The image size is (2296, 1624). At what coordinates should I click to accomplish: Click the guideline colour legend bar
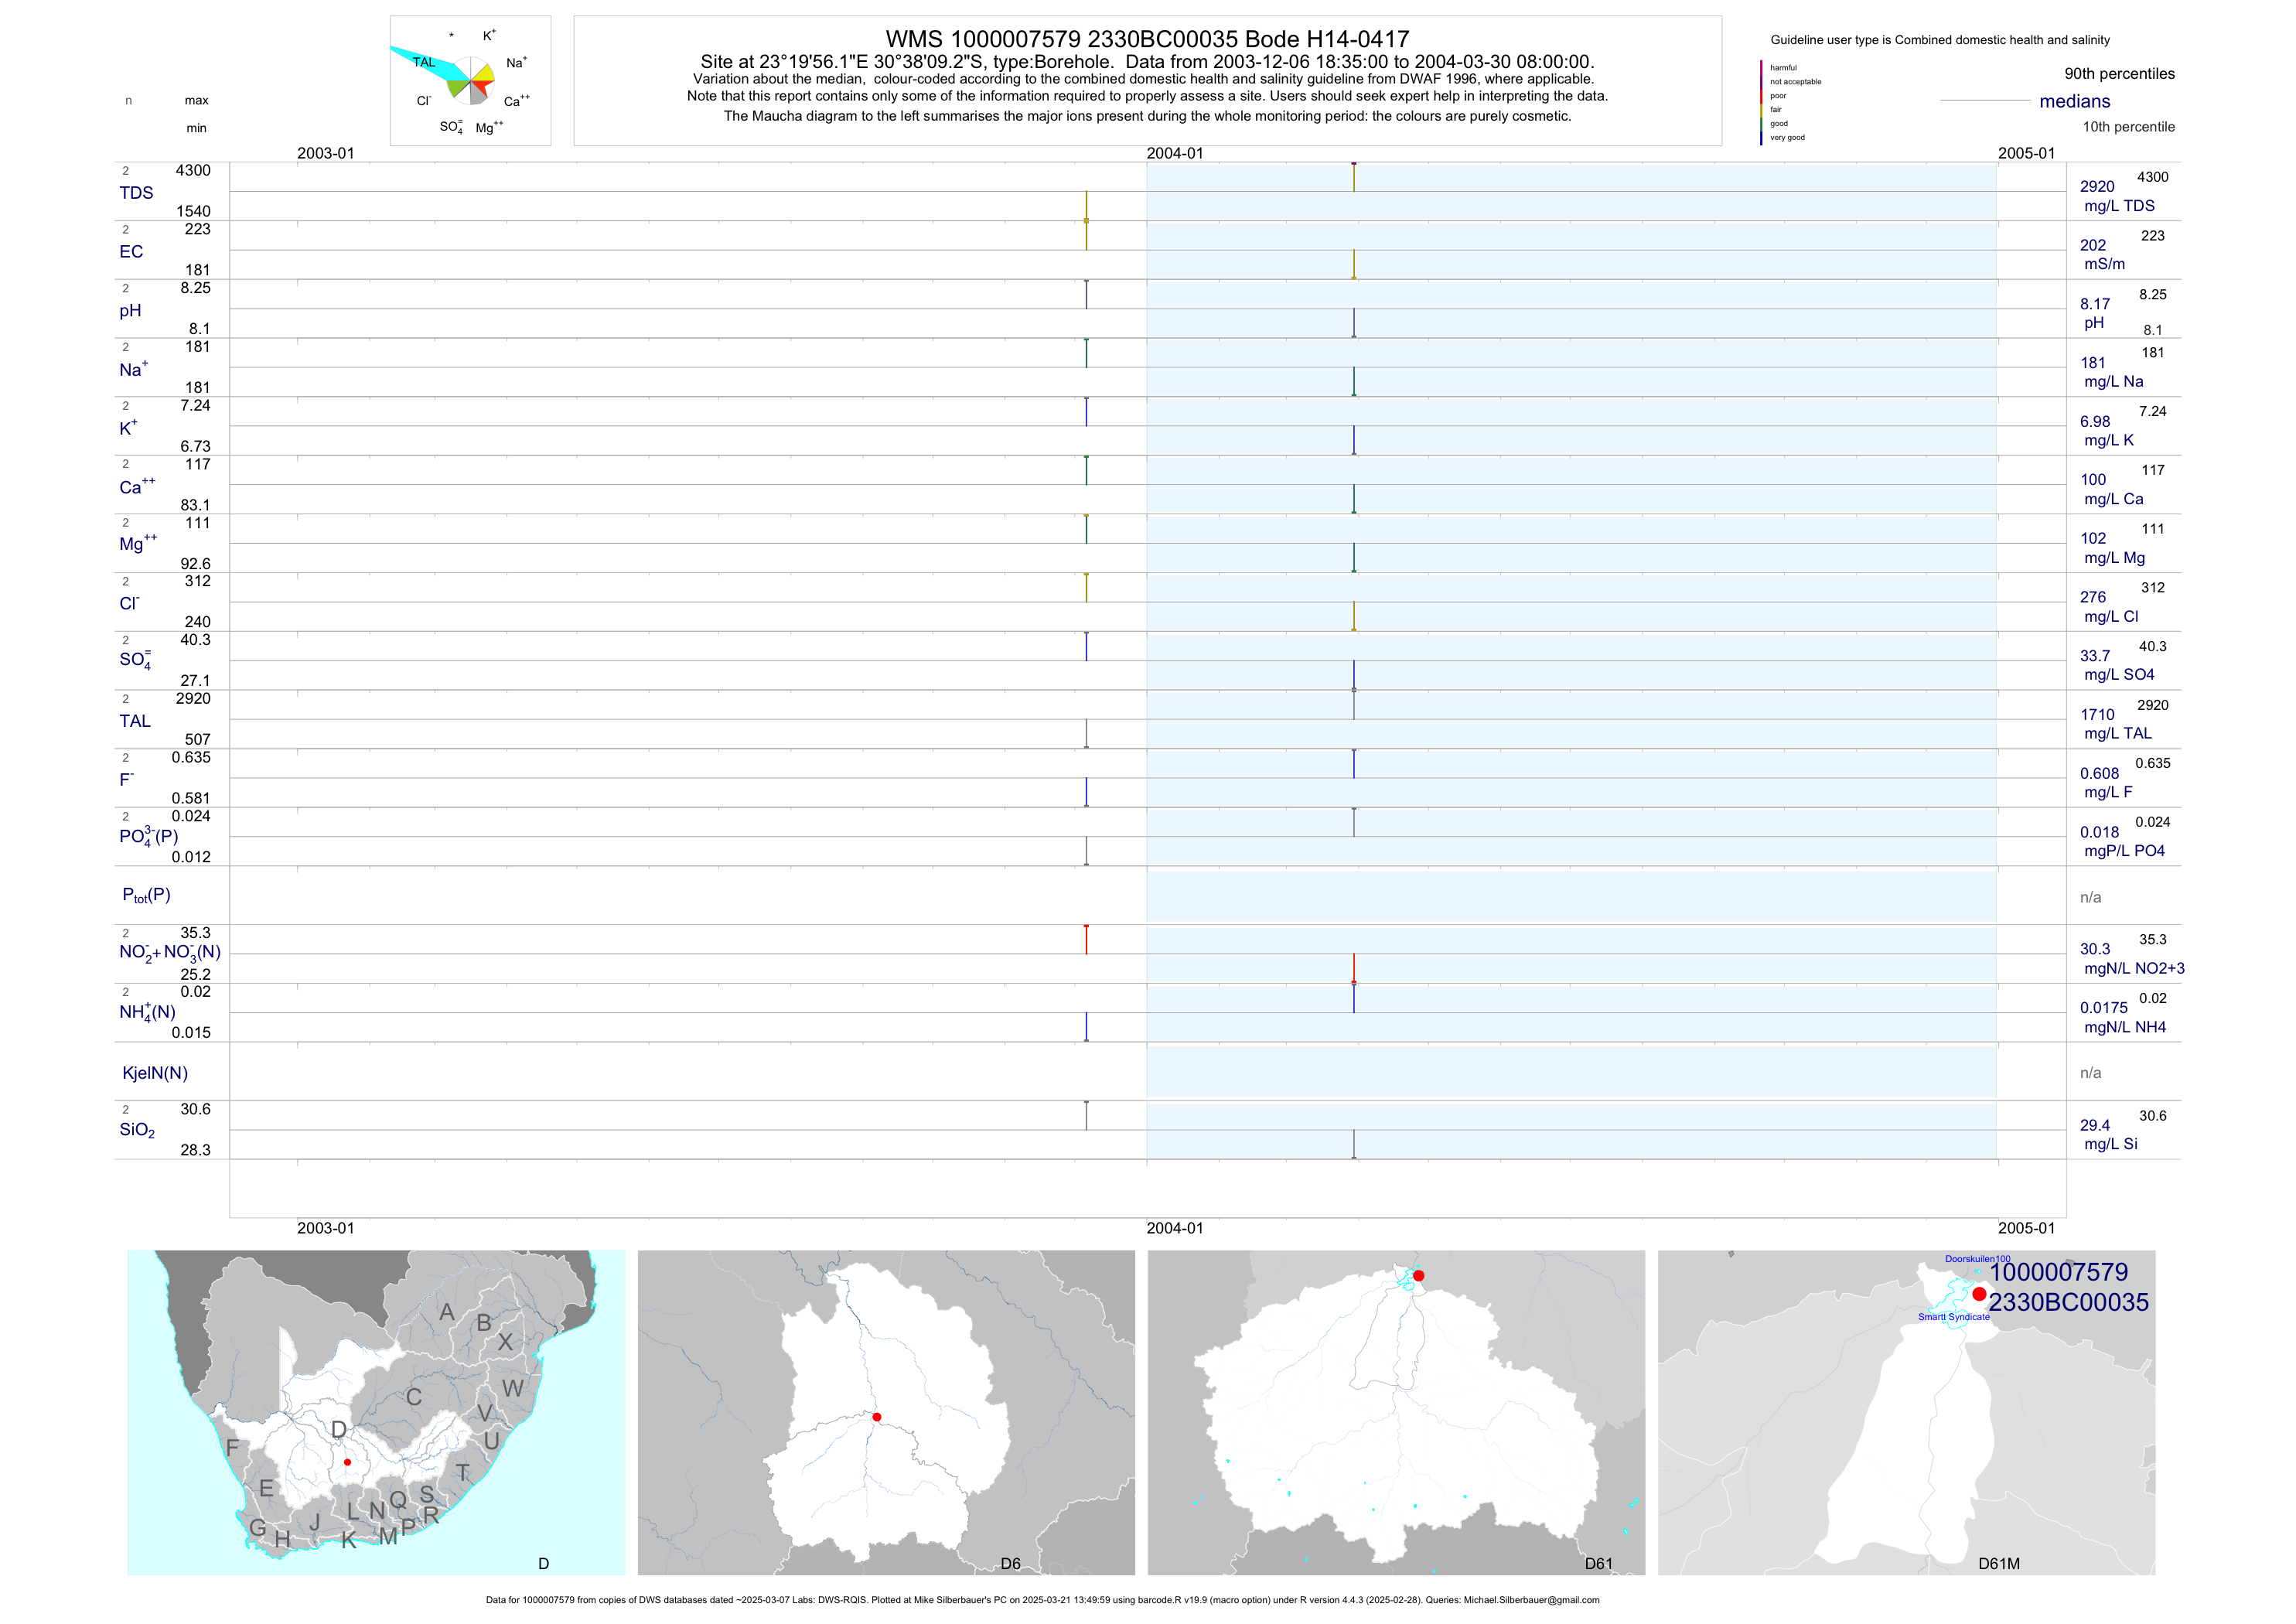[1761, 103]
